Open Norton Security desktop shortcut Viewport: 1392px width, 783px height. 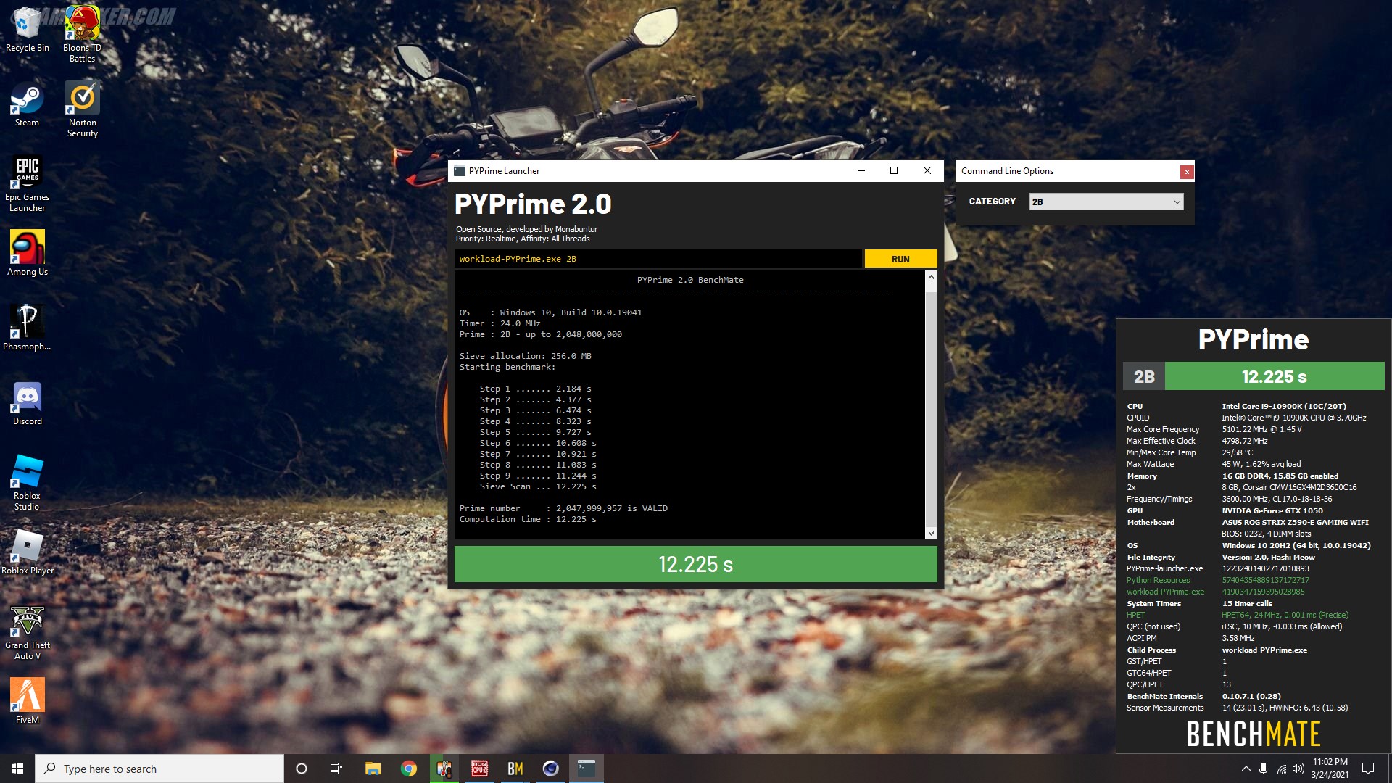click(82, 109)
